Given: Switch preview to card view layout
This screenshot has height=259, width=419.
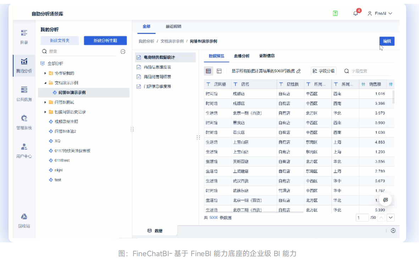Looking at the screenshot, I should [x=219, y=71].
